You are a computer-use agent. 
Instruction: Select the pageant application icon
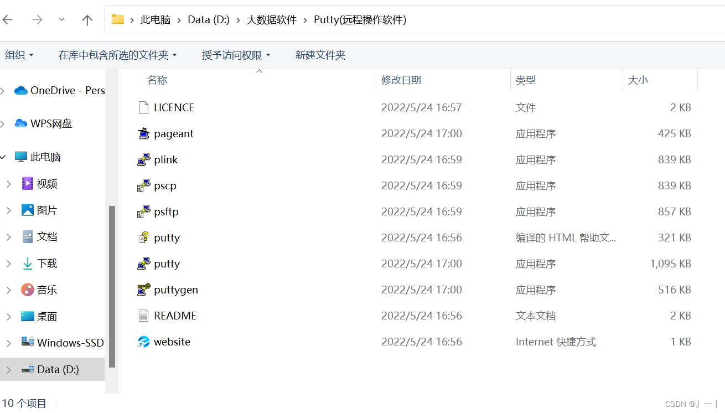(x=144, y=133)
